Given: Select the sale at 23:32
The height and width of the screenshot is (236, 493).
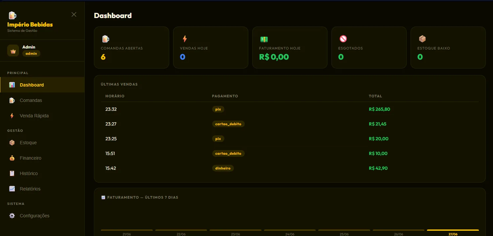Looking at the screenshot, I should 290,109.
